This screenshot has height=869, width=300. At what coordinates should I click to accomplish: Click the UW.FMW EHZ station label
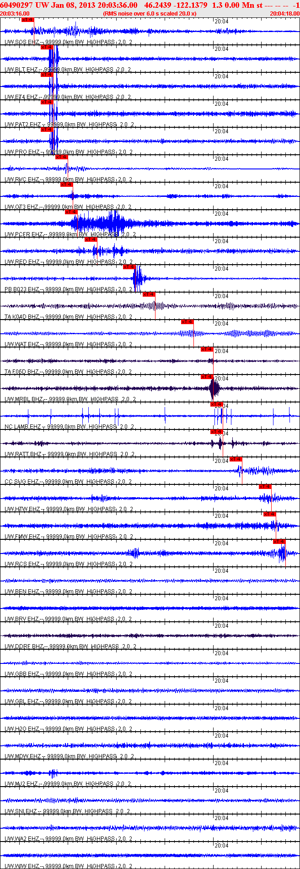[22, 537]
